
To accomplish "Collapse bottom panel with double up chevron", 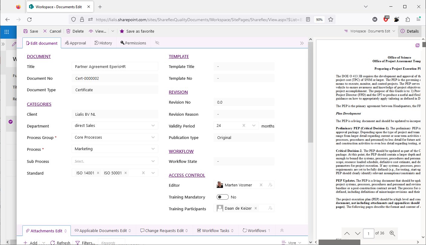I will (x=282, y=230).
